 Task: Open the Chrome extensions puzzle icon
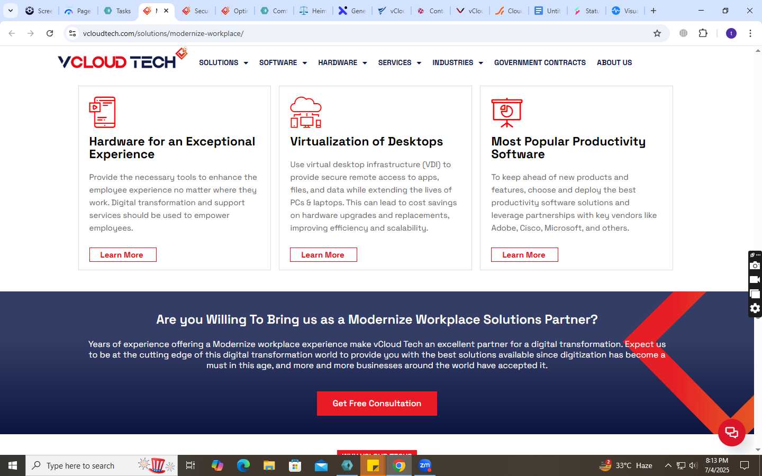point(703,33)
